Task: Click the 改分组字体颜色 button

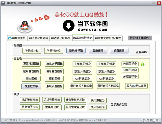Action: point(140,38)
